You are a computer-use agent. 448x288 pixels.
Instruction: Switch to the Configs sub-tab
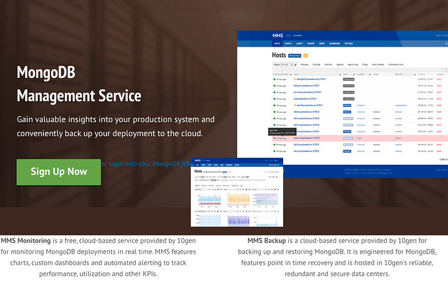click(x=316, y=64)
